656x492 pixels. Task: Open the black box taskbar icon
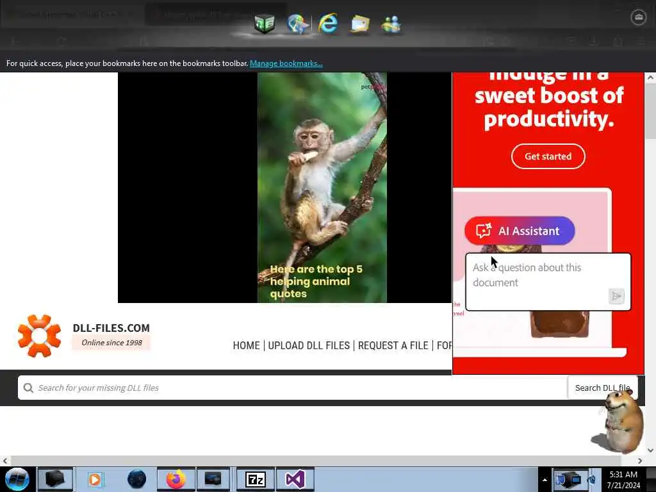click(x=55, y=479)
